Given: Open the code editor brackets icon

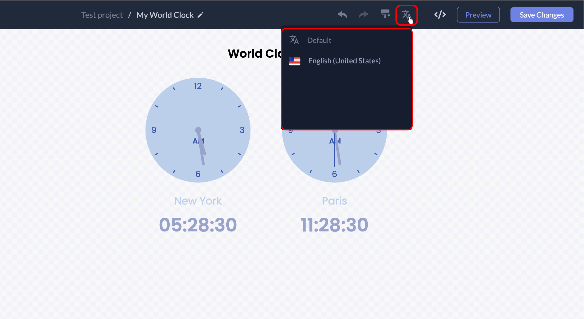Looking at the screenshot, I should (440, 15).
